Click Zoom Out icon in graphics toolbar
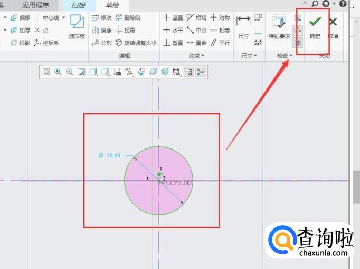The width and height of the screenshot is (360, 269). click(70, 72)
